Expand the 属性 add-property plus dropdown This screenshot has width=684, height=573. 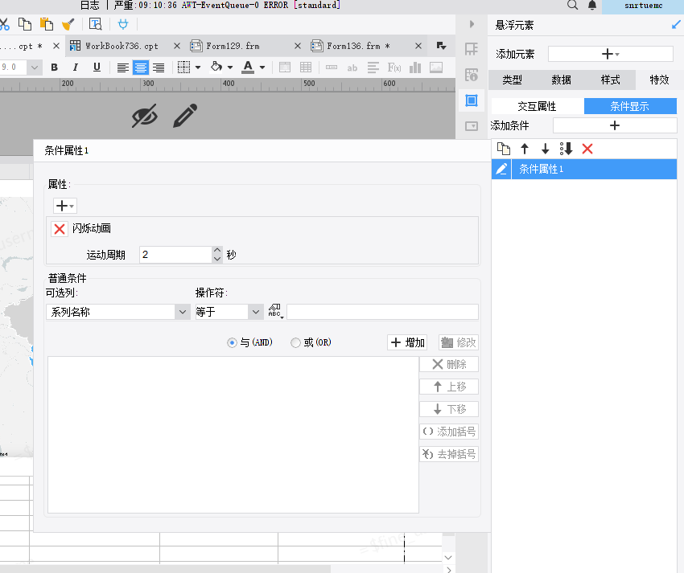coord(65,206)
